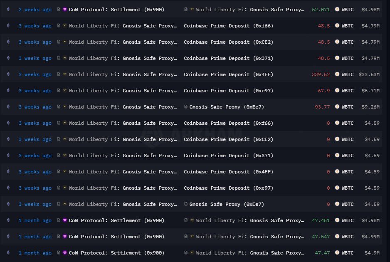
Task: Click $4.79M value in 48.5 (0x371) row
Action: 370,58
